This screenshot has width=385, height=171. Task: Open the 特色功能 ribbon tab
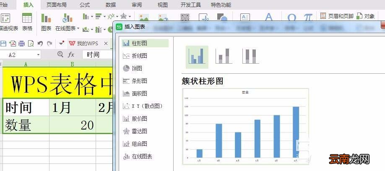coord(221,5)
